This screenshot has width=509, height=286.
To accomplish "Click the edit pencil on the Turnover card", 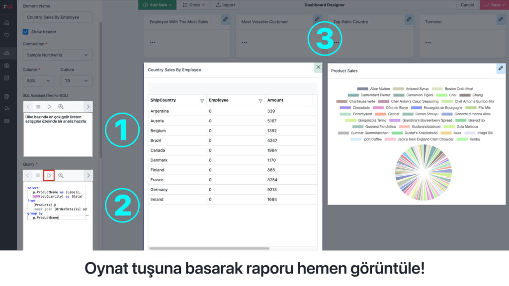I will coord(501,19).
